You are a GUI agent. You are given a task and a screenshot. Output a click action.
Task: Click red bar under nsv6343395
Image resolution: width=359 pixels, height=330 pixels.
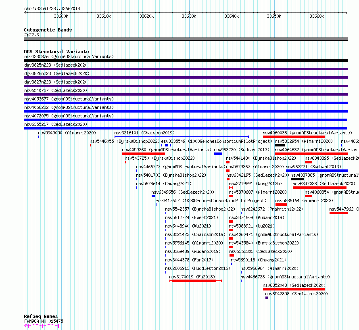(309, 162)
